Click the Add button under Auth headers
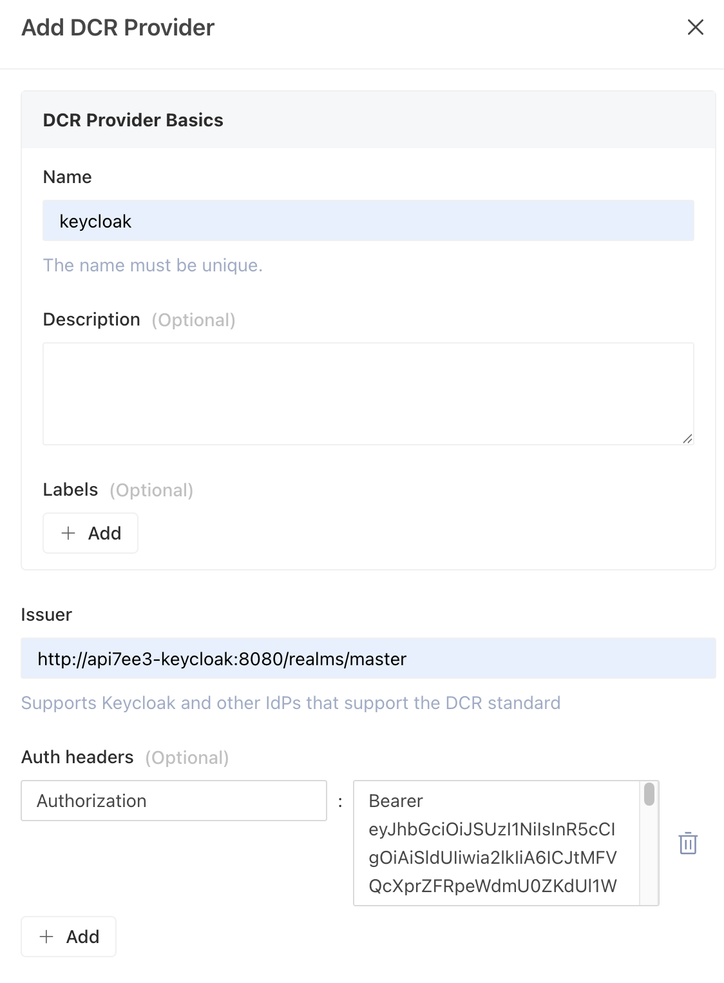724x983 pixels. 68,937
